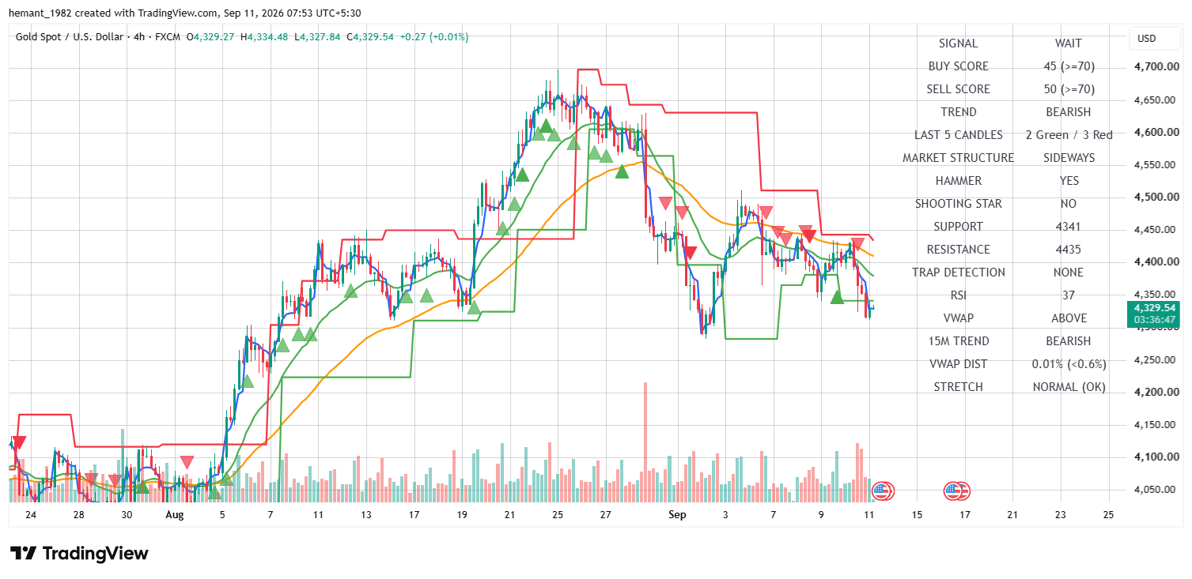Click the SIGNAL value 'WAIT'

1069,43
